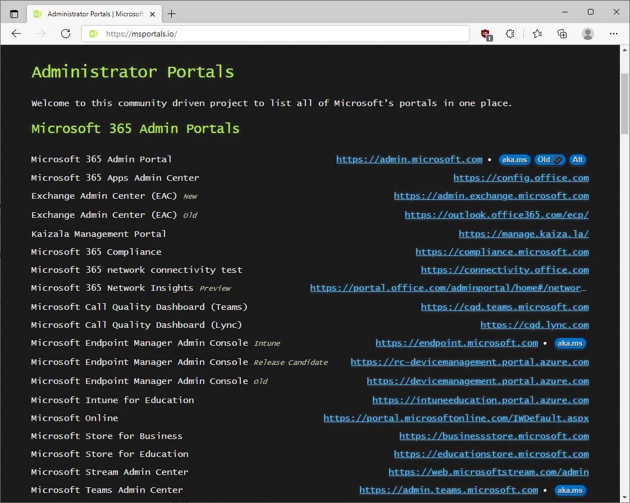Open the https://devicemanagement.portal.azure.com Old console link

click(478, 381)
